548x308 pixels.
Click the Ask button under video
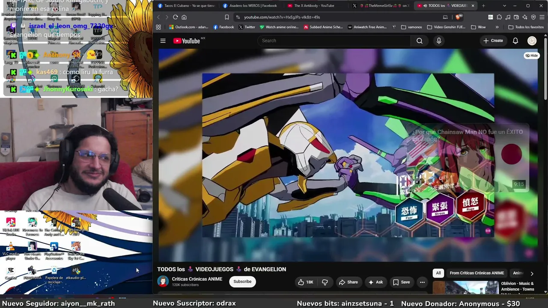pyautogui.click(x=375, y=282)
